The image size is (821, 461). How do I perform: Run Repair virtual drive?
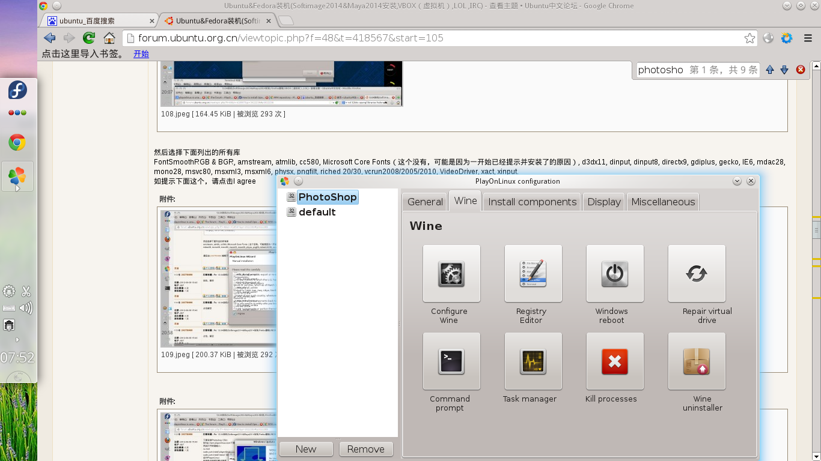tap(697, 274)
